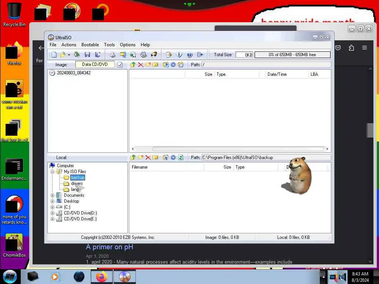Click the Local pane green Refresh icon
Viewport: 379px width, 284px height.
[x=181, y=158]
